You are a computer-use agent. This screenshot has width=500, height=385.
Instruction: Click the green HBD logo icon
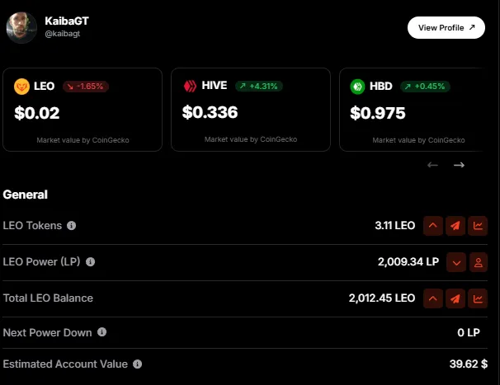point(357,87)
